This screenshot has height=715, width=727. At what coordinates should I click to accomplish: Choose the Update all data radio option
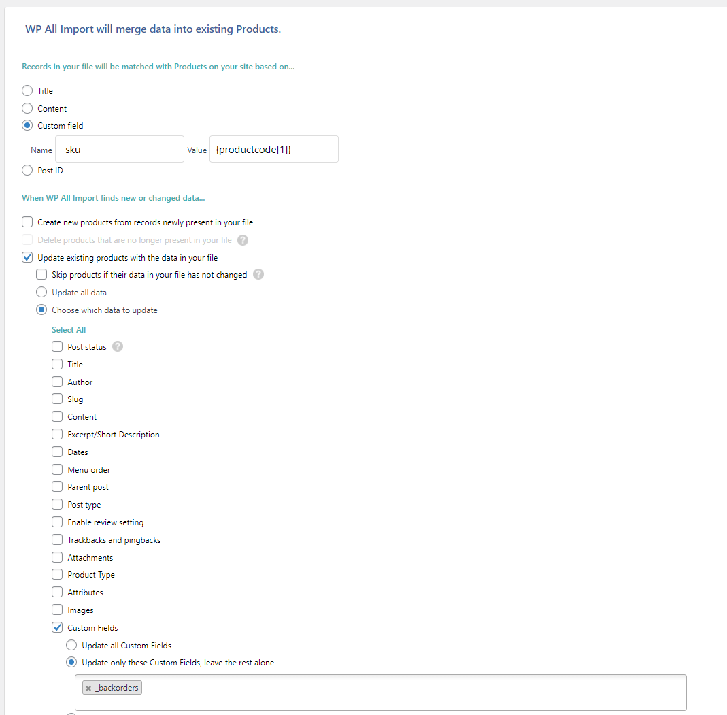click(x=41, y=293)
